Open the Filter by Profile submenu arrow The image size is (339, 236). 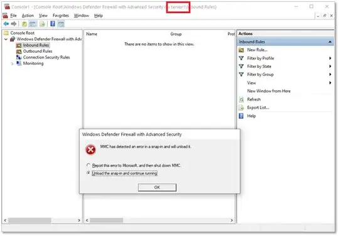pos(330,58)
